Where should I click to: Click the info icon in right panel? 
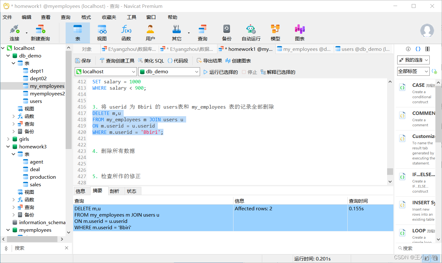(408, 49)
